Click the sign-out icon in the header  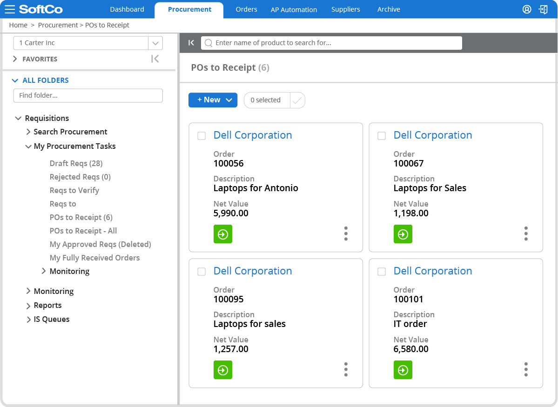(x=543, y=9)
